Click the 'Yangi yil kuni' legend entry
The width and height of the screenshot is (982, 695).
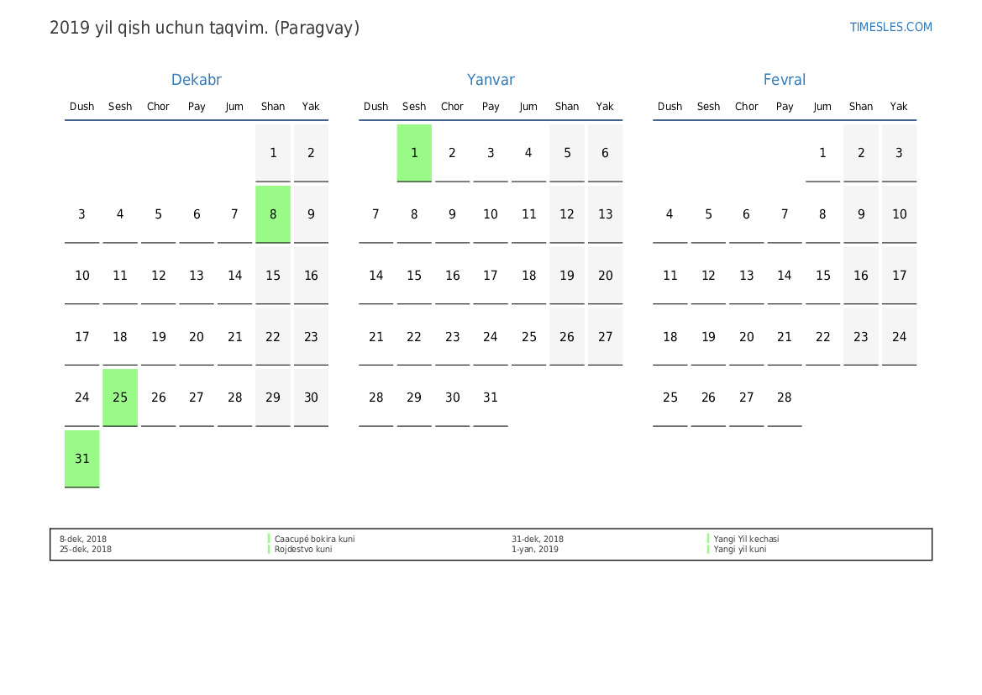point(739,549)
